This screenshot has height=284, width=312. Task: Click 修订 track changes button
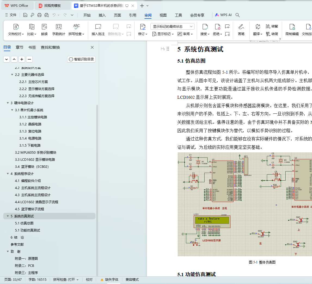pos(143,30)
